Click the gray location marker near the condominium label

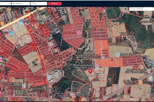(x=51, y=44)
